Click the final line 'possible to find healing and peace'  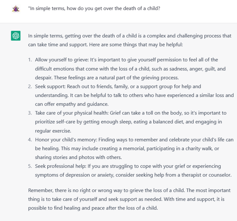point(93,208)
